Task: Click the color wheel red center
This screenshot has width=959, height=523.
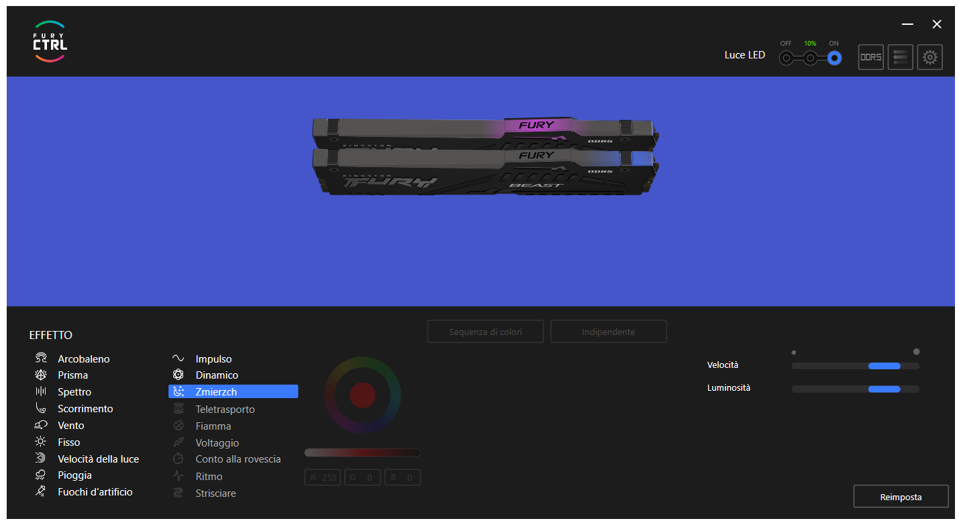Action: point(362,395)
